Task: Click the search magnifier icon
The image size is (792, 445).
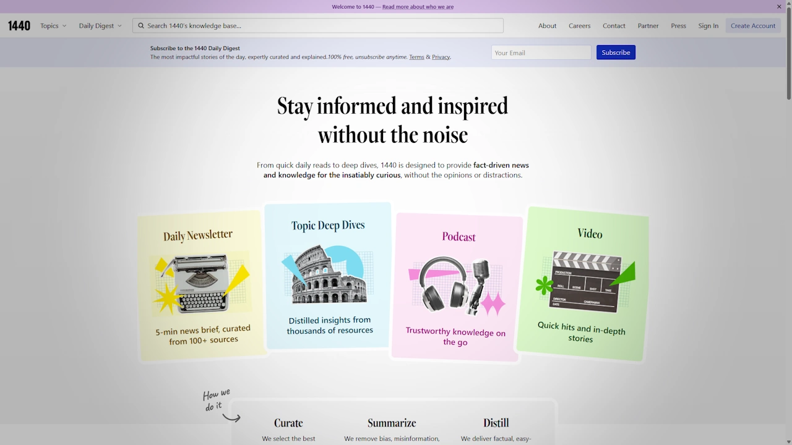Action: click(141, 26)
